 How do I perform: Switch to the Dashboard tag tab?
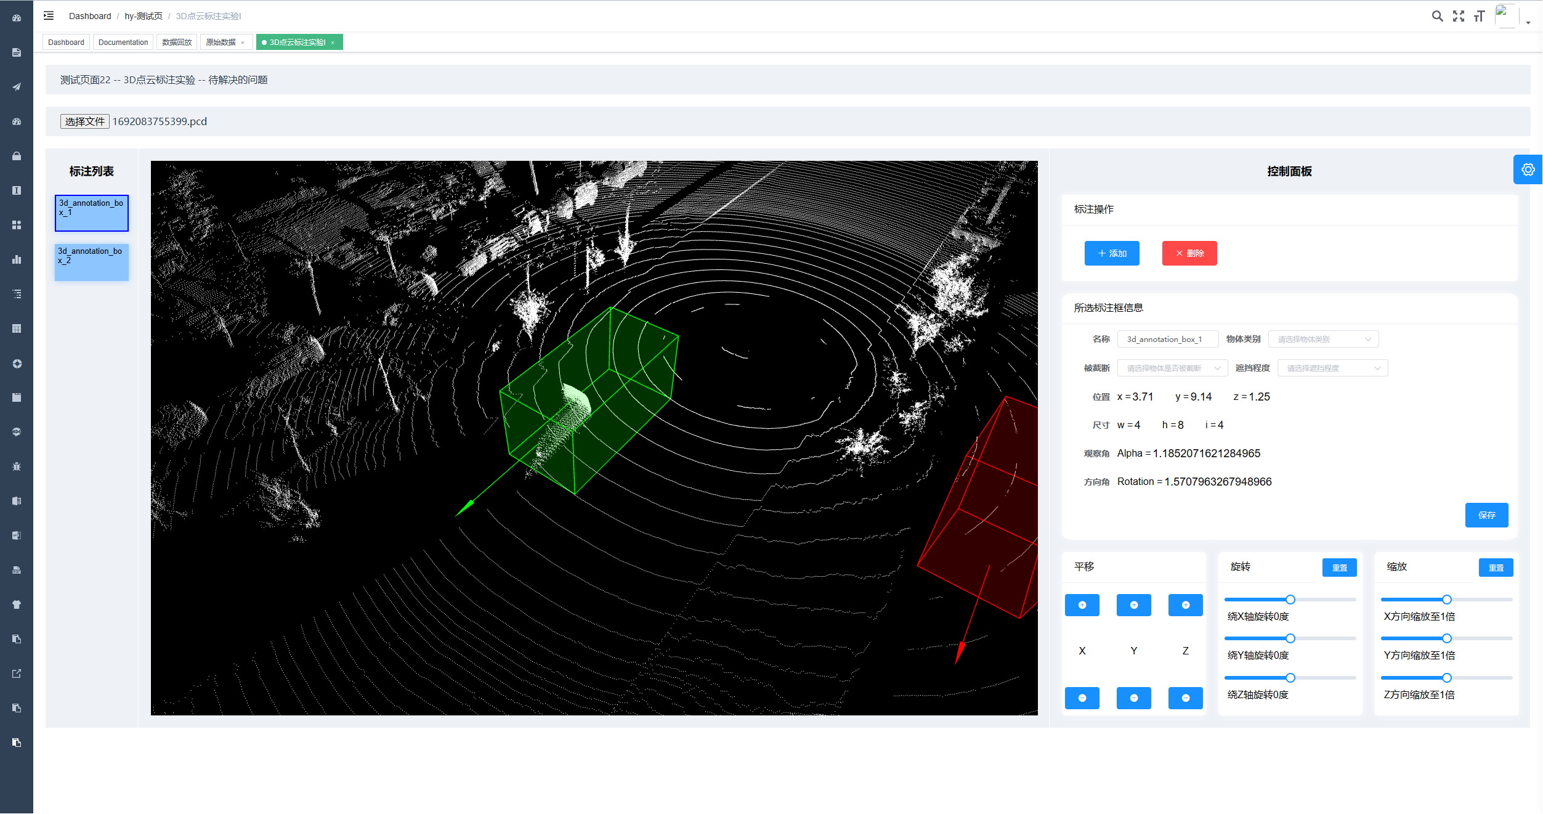coord(66,43)
